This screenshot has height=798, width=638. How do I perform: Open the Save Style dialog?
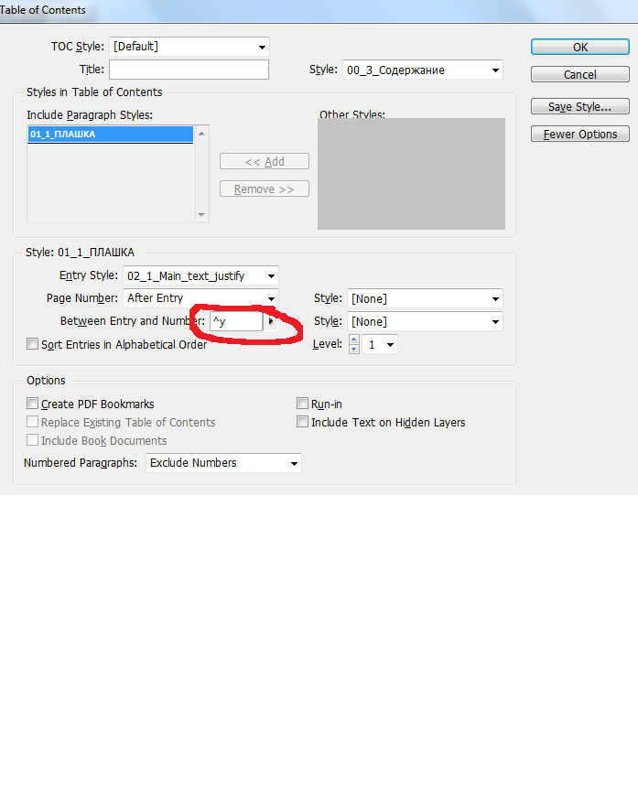580,106
